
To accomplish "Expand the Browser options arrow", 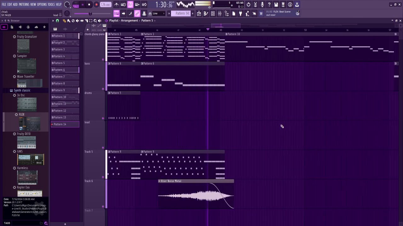I will click(x=2, y=21).
